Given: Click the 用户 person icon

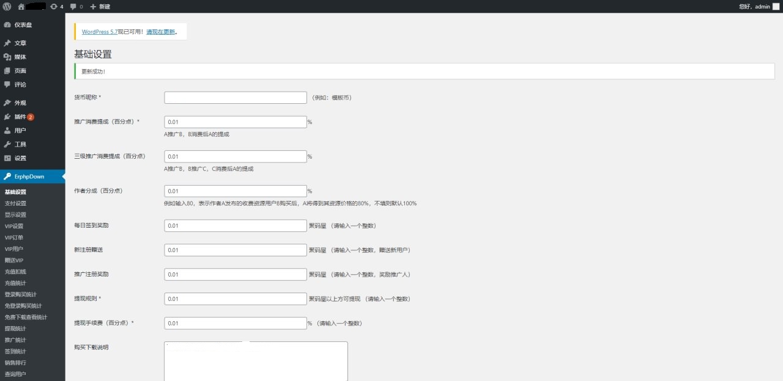Looking at the screenshot, I should (7, 130).
